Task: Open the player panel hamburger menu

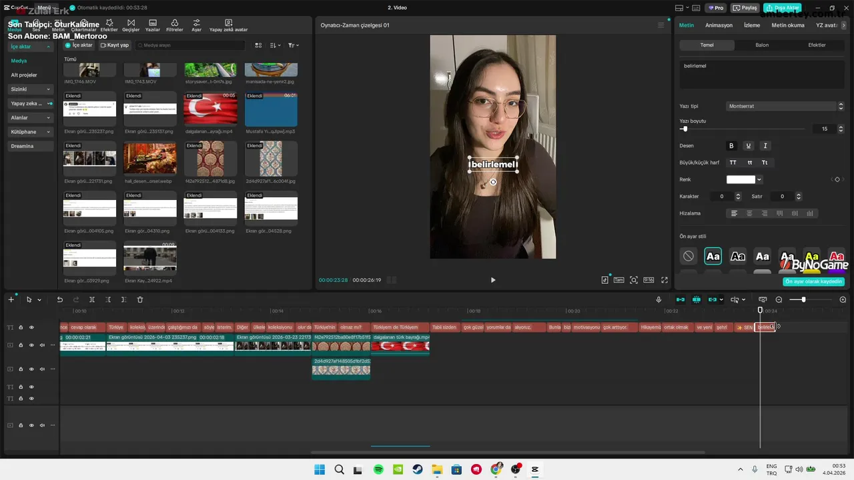Action: [661, 25]
